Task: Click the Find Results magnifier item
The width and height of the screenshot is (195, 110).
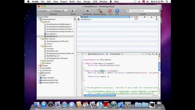Action: 41,71
